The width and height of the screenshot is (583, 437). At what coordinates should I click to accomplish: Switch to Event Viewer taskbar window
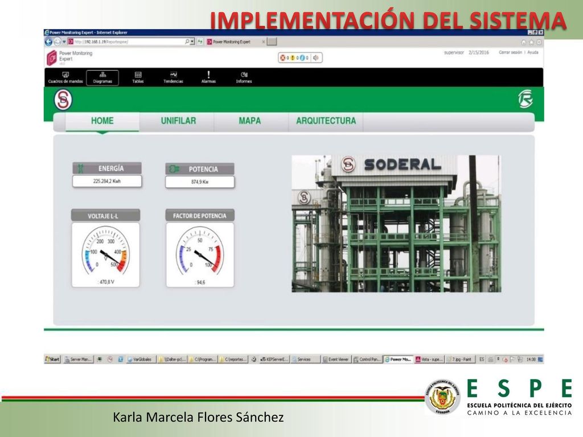[x=336, y=360]
